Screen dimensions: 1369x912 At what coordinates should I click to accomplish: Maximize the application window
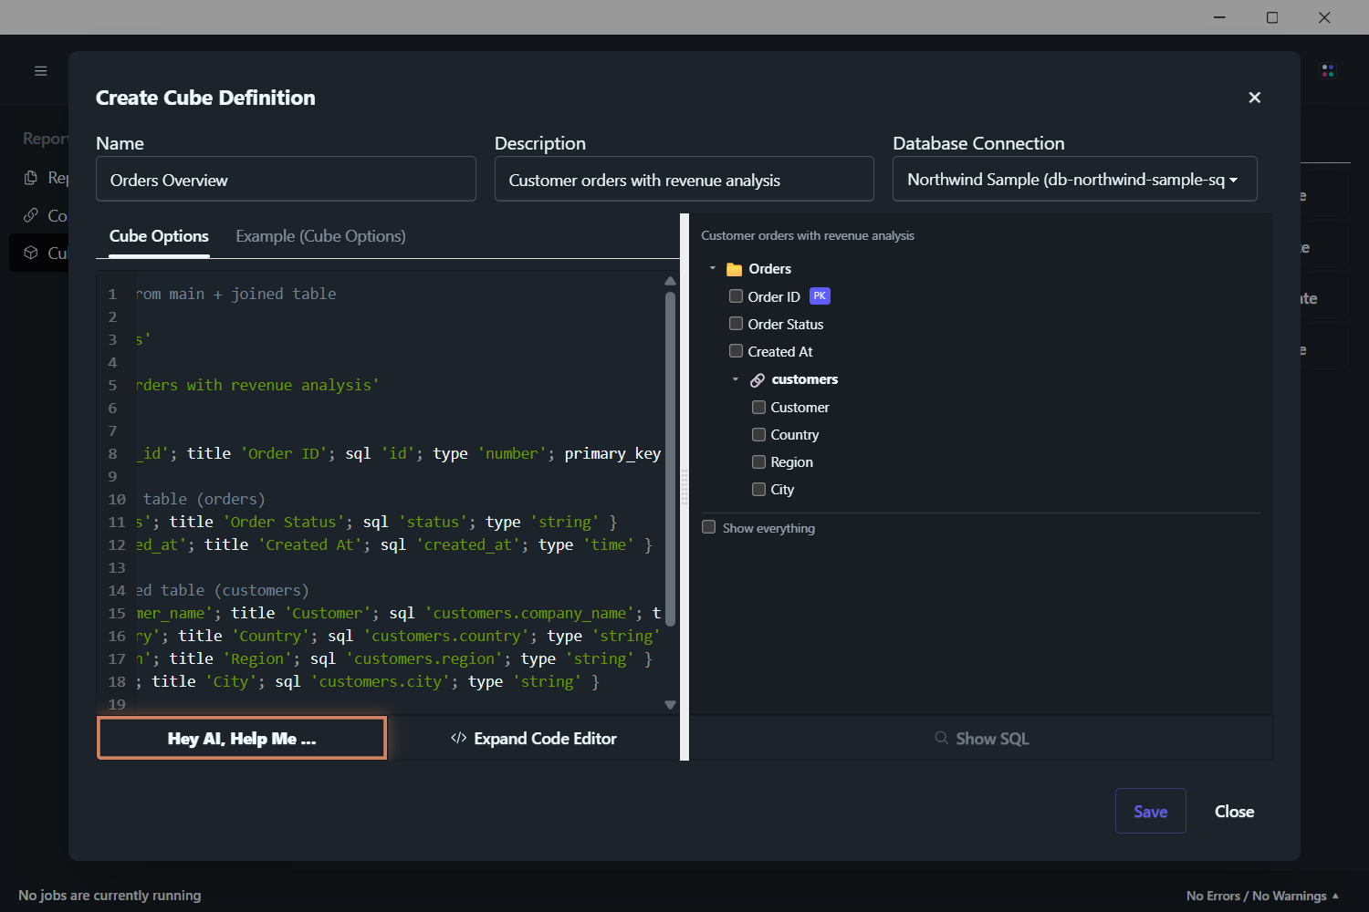(x=1272, y=17)
